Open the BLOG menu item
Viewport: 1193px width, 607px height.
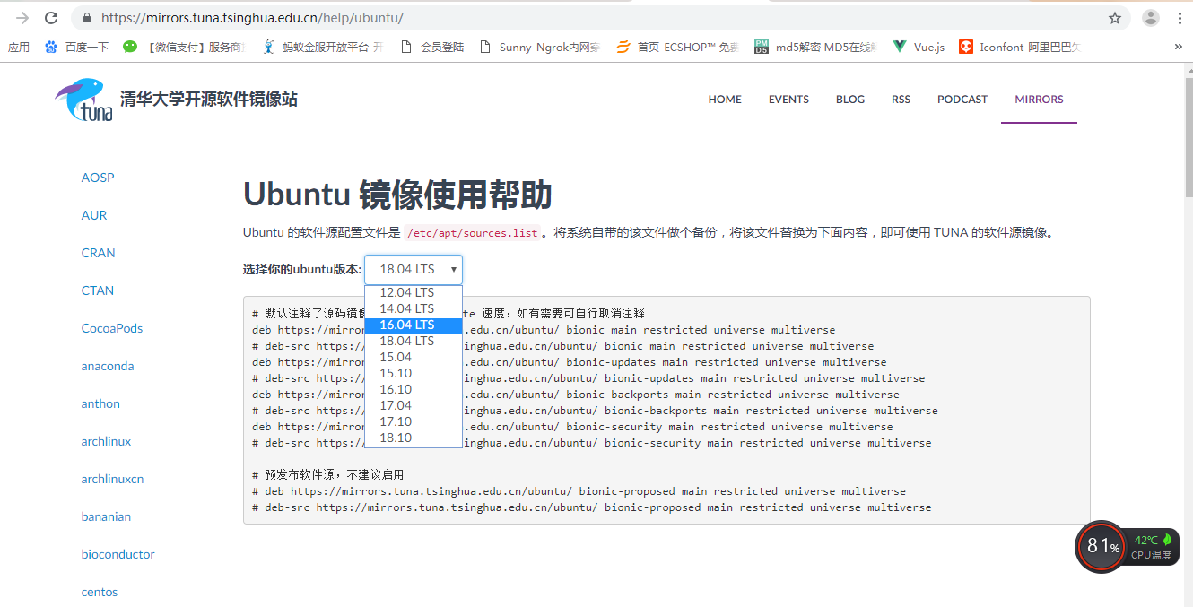tap(849, 99)
